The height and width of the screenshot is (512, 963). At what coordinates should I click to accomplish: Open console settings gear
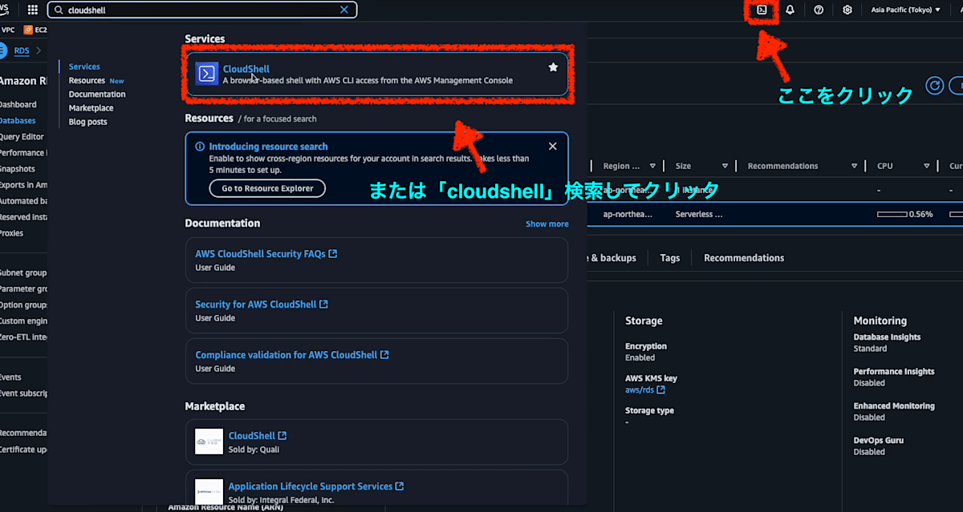pos(847,10)
